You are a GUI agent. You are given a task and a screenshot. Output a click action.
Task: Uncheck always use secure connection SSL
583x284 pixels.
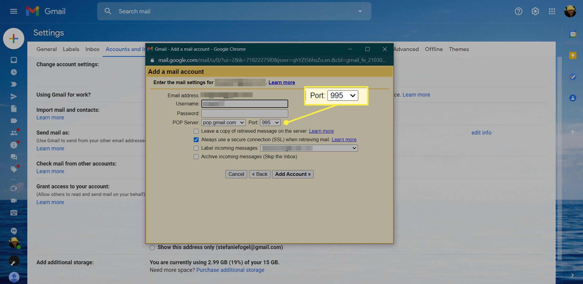(196, 140)
